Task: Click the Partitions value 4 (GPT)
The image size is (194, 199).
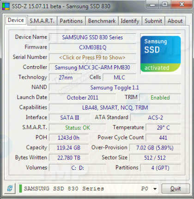Action: 160,168
